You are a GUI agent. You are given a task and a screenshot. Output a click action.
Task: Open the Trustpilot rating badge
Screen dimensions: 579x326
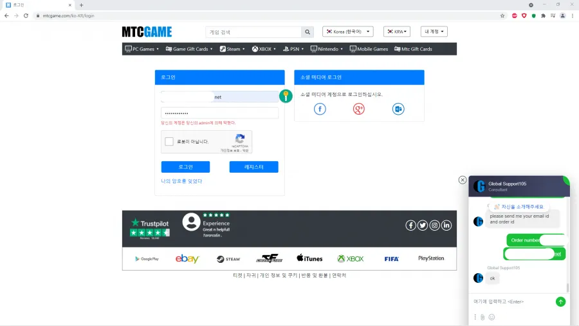point(150,229)
